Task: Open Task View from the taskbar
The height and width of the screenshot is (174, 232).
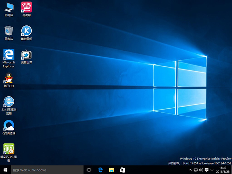Action: pos(89,170)
